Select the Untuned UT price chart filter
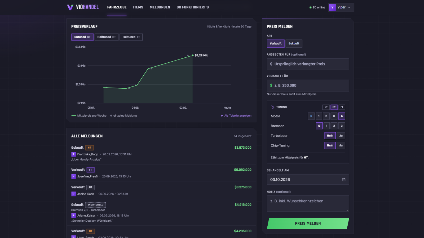424x238 pixels. pyautogui.click(x=82, y=37)
